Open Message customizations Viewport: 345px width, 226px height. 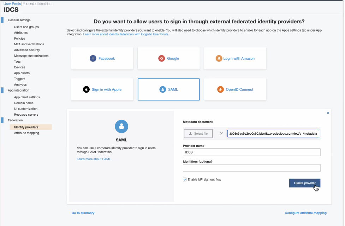(x=31, y=56)
